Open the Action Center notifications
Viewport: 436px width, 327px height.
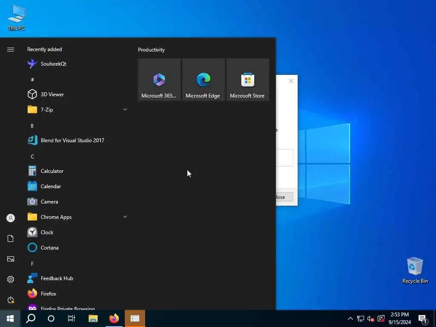[x=423, y=319]
